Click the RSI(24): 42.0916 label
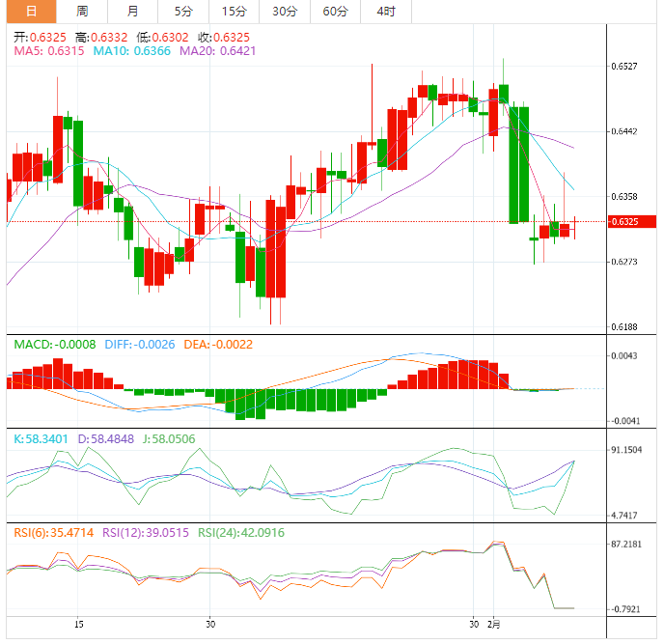 click(x=241, y=533)
